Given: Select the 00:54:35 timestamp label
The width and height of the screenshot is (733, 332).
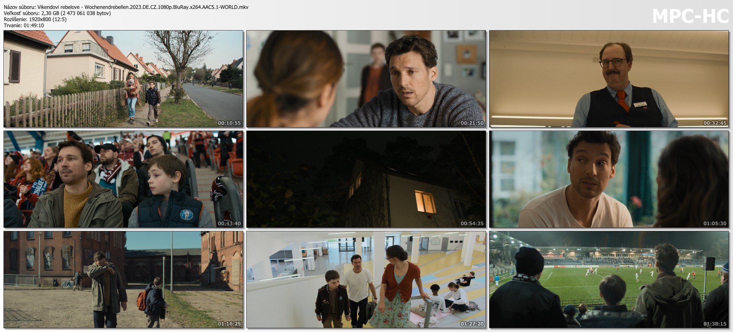Looking at the screenshot, I should point(472,224).
